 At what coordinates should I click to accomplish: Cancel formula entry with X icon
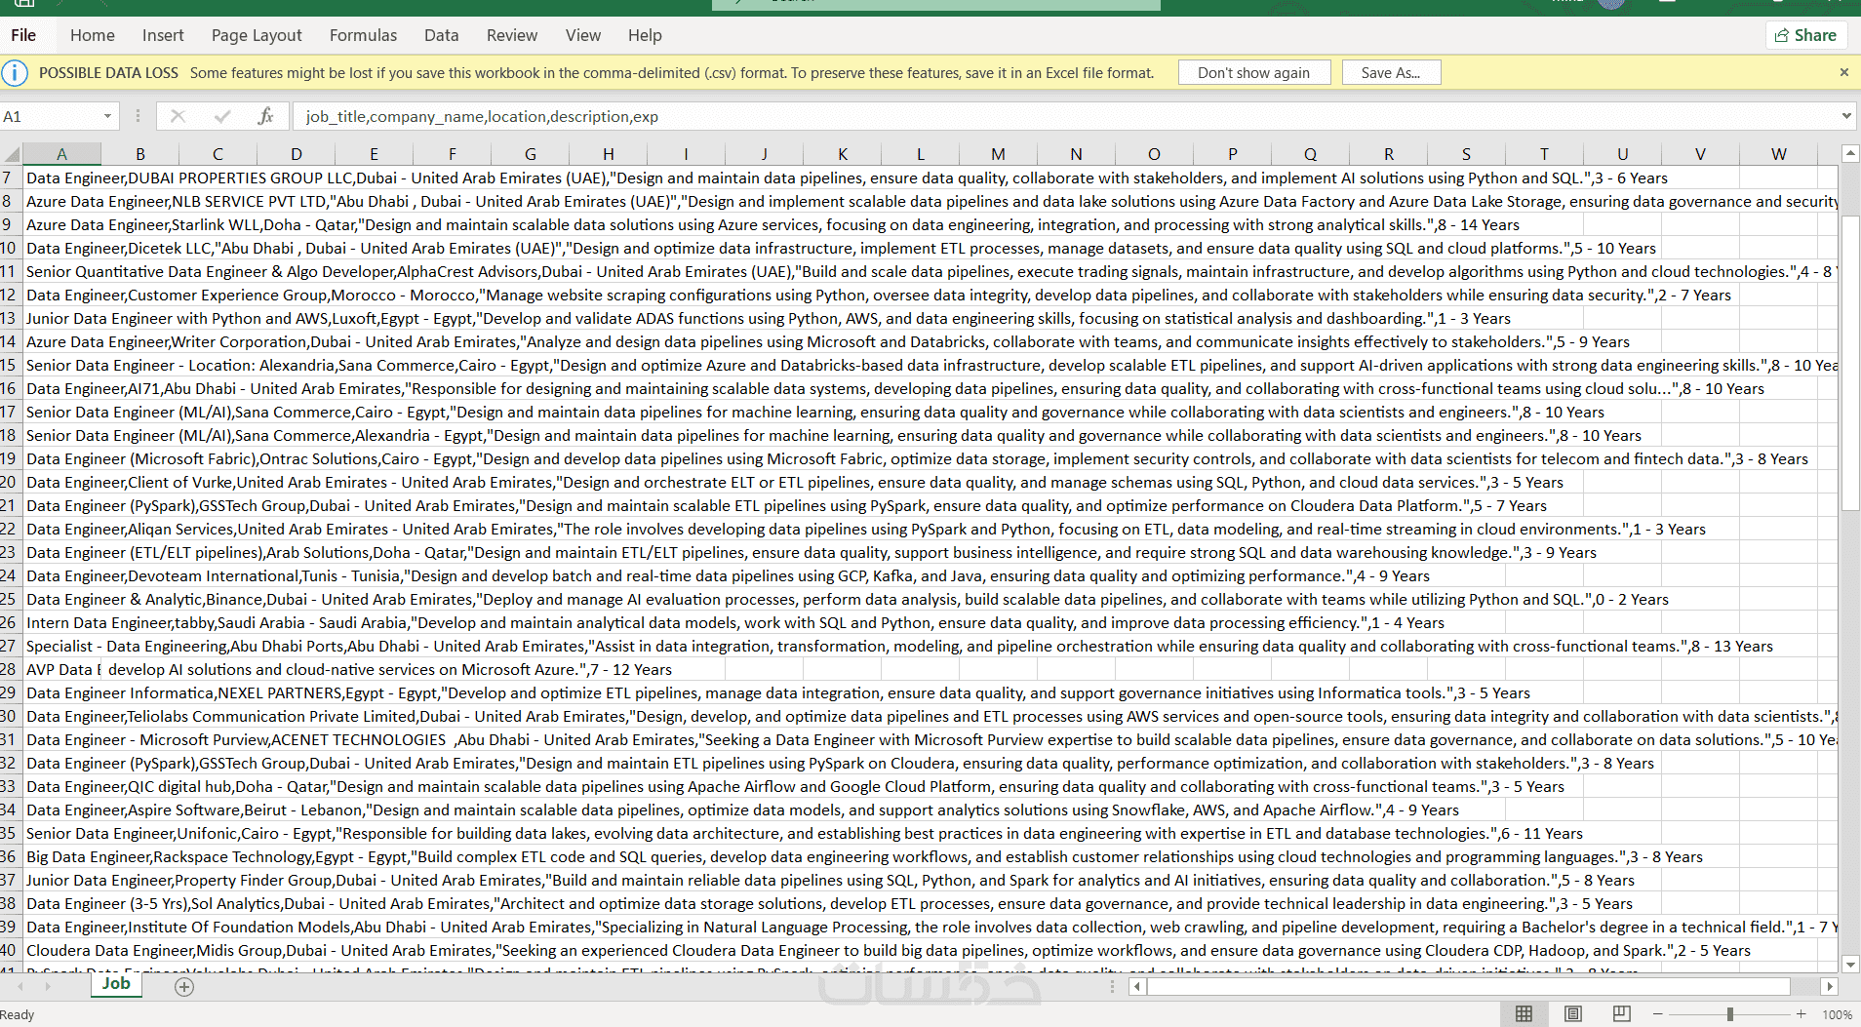[x=178, y=116]
